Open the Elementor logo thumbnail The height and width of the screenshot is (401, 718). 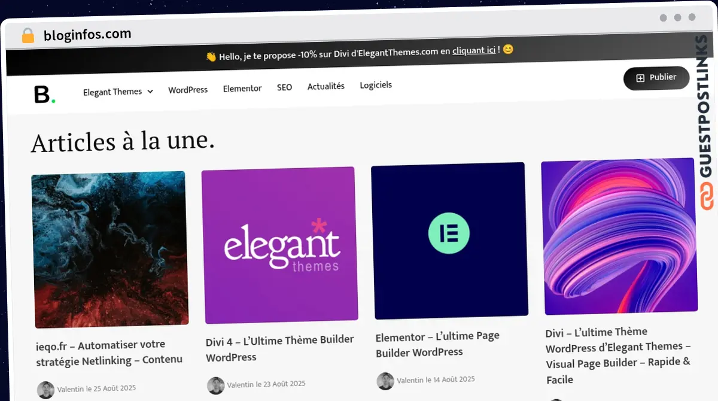pos(449,241)
